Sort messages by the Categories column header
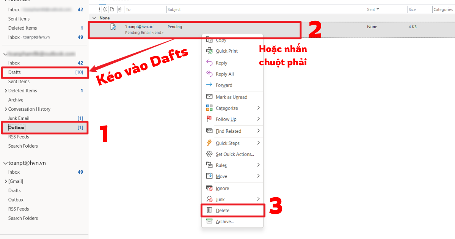 coord(443,9)
